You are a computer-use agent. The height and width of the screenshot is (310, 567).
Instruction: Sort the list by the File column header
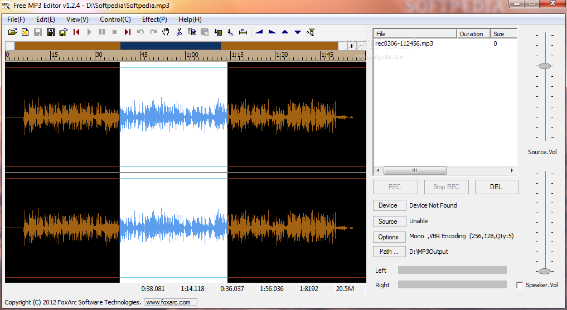pyautogui.click(x=415, y=34)
